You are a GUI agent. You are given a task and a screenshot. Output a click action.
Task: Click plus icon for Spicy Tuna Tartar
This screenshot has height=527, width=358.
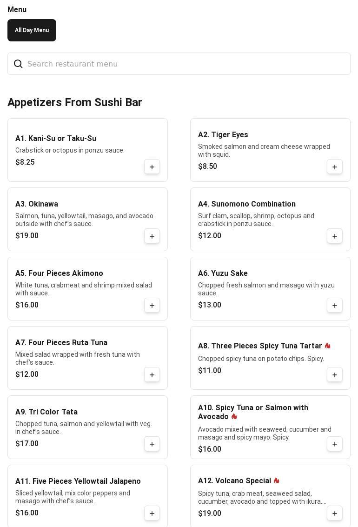(334, 374)
